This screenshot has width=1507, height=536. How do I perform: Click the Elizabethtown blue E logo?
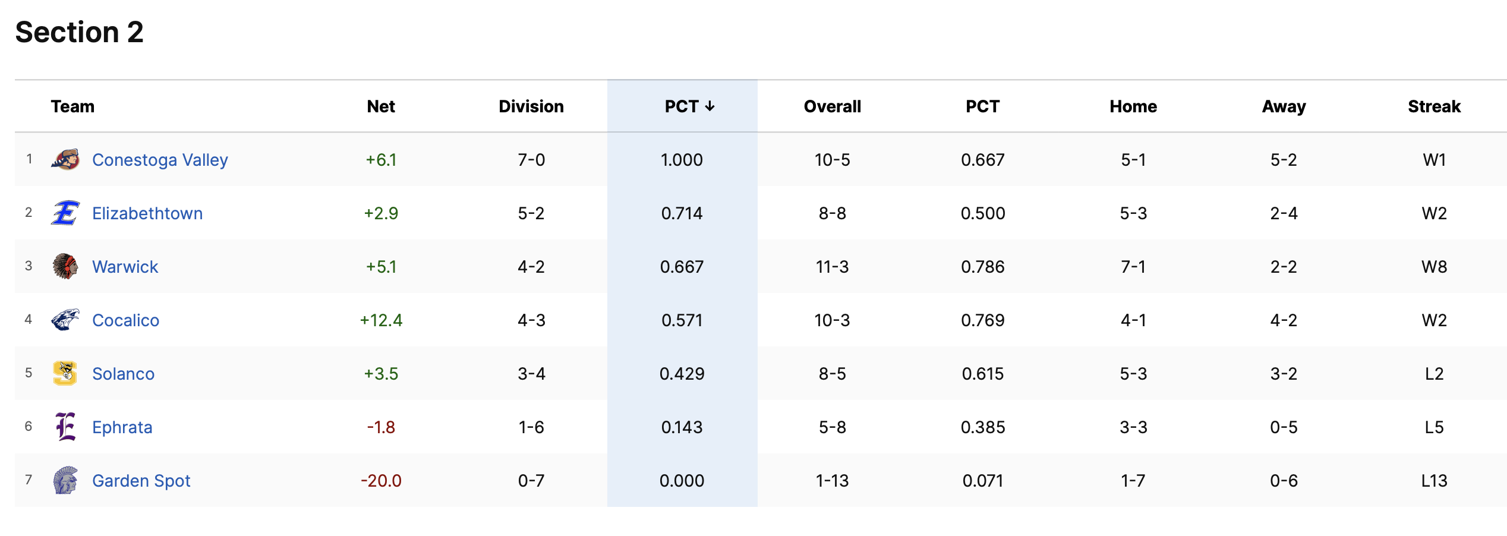coord(65,213)
